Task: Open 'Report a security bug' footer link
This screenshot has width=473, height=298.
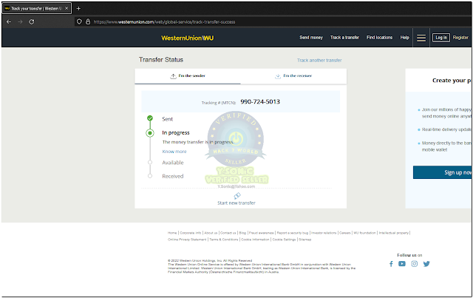Action: click(x=293, y=233)
